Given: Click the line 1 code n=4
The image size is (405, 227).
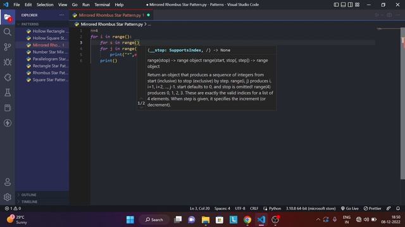Looking at the screenshot, I should 94,31.
